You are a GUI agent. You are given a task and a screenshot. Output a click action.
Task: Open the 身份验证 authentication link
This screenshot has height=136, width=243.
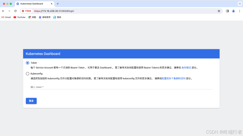[186, 67]
